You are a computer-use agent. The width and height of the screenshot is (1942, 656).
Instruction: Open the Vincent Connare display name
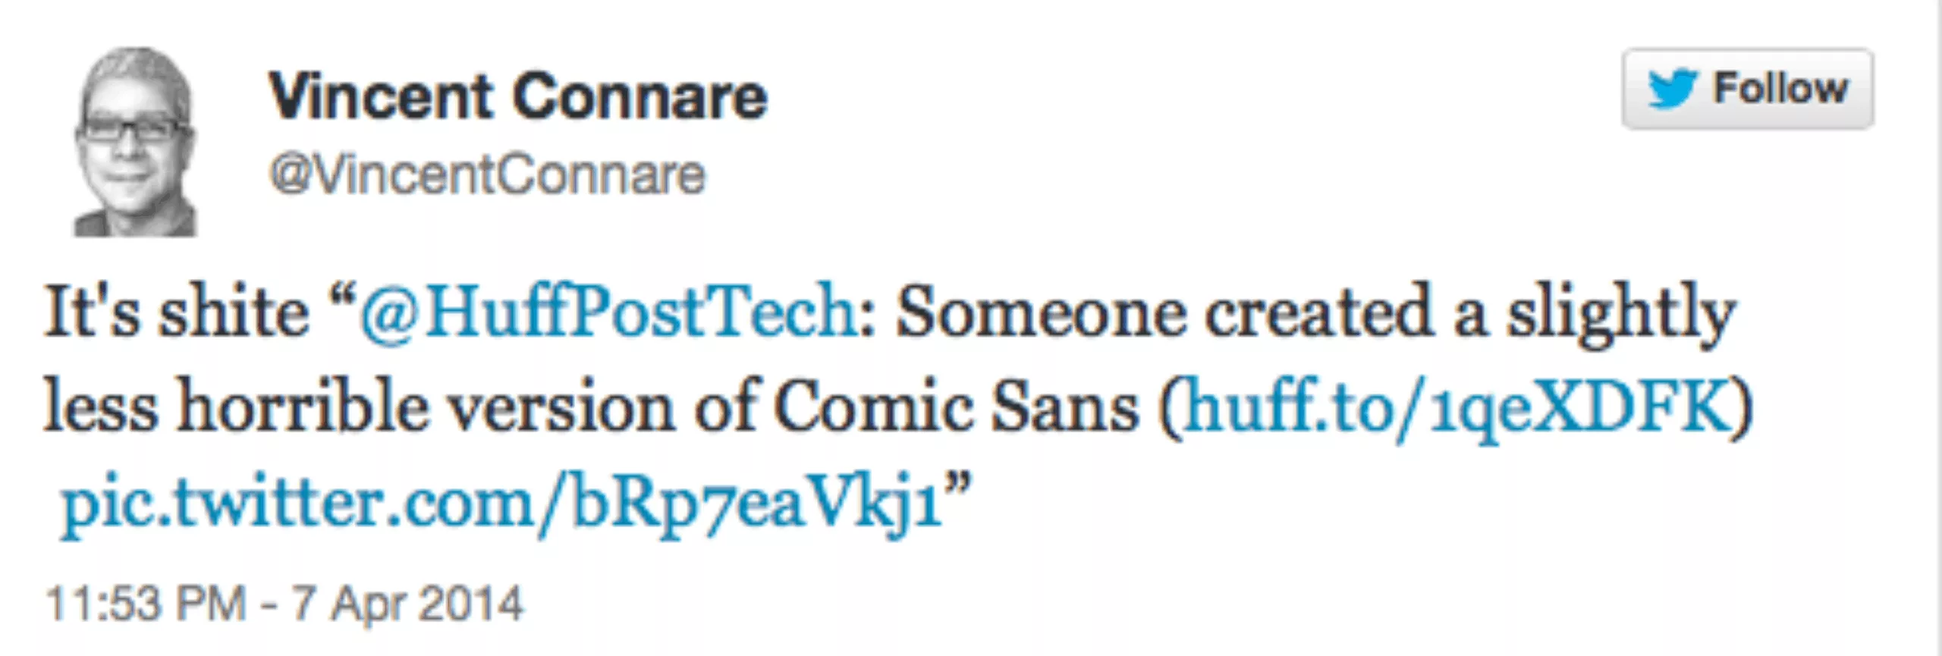click(517, 96)
